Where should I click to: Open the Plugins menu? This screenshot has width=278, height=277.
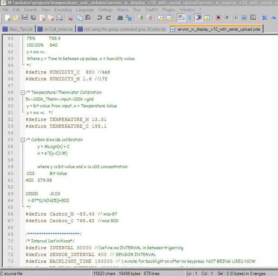(x=169, y=9)
